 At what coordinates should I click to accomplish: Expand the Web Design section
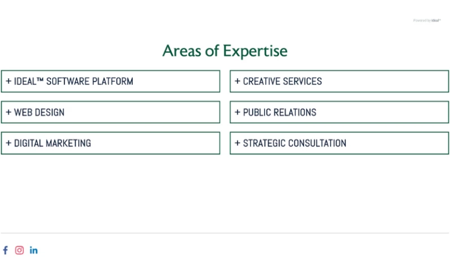(110, 112)
